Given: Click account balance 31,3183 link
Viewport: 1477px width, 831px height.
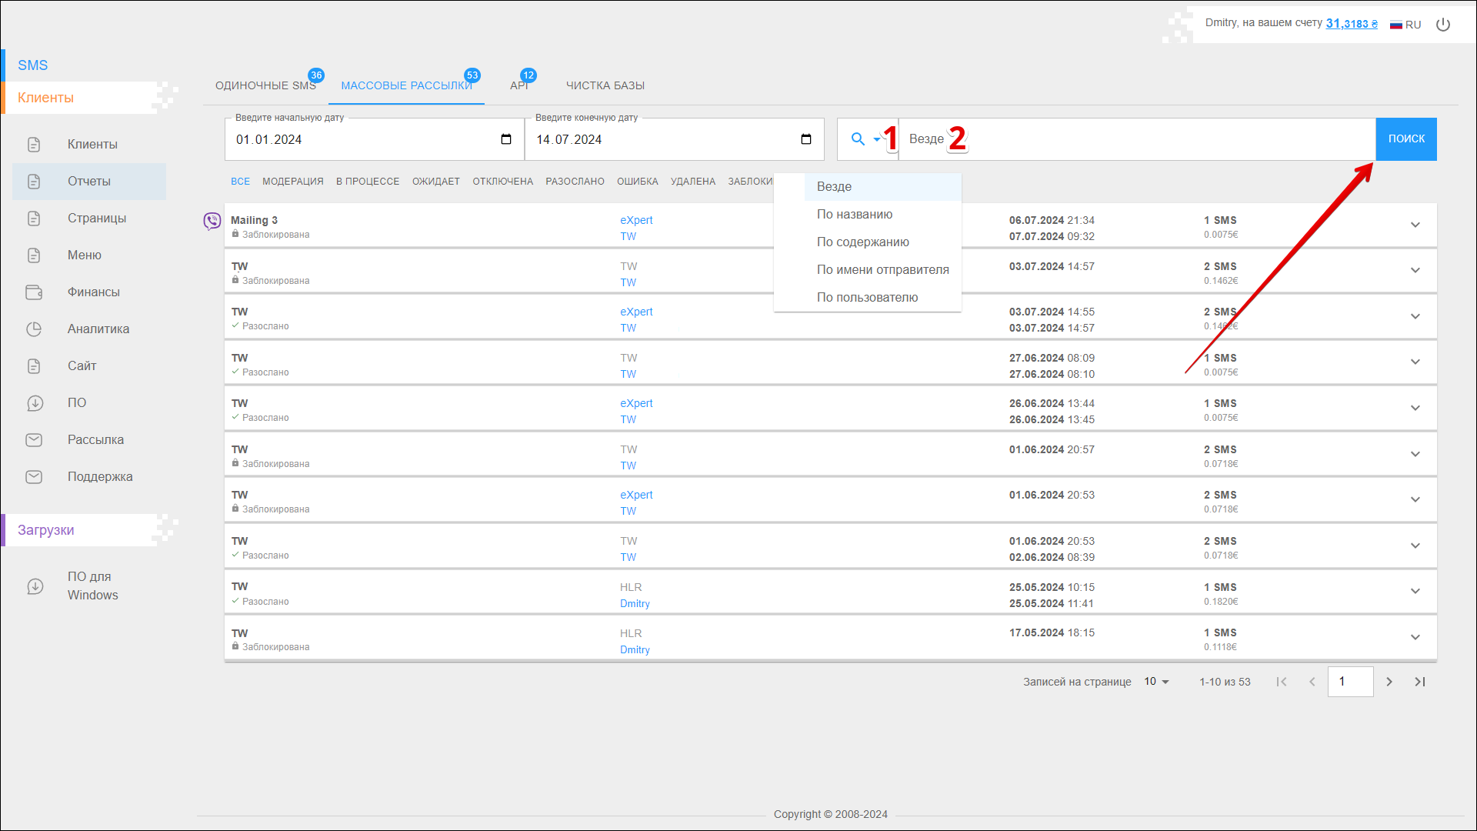Looking at the screenshot, I should [x=1351, y=24].
